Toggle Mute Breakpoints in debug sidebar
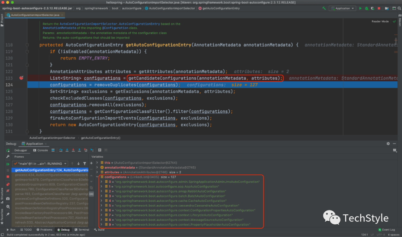 click(x=8, y=191)
